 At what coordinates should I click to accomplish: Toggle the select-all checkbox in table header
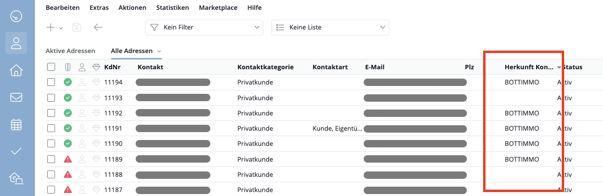(51, 67)
